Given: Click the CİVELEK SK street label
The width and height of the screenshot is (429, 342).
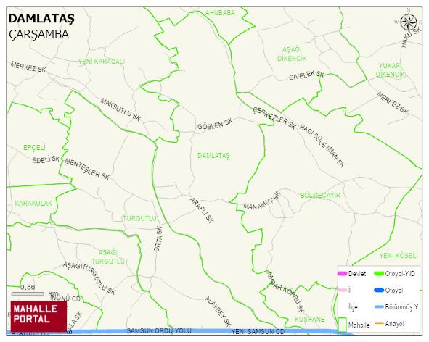Looking at the screenshot, I should [306, 75].
